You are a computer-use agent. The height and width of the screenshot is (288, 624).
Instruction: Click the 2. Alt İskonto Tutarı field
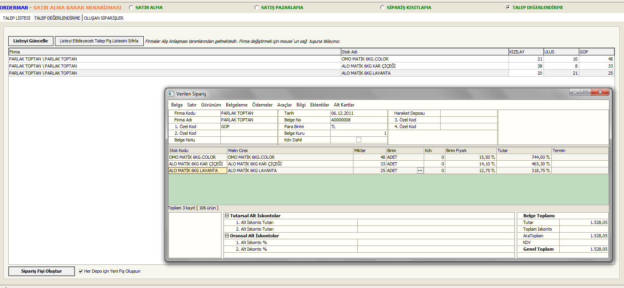436,229
